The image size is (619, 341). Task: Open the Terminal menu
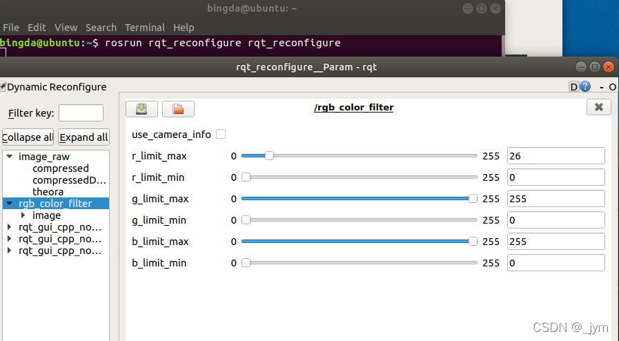click(145, 28)
